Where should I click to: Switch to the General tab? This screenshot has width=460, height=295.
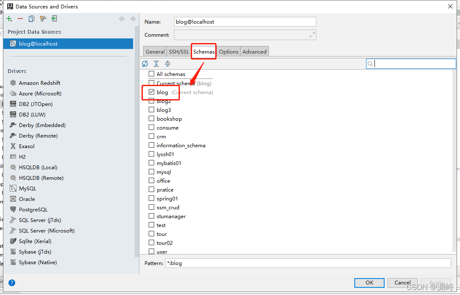155,52
